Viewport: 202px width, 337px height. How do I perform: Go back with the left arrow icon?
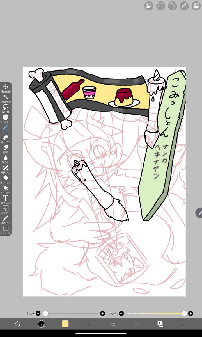pyautogui.click(x=184, y=324)
